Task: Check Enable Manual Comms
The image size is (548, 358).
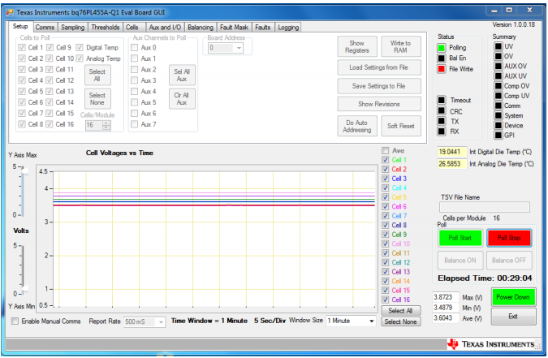Action: [x=15, y=321]
